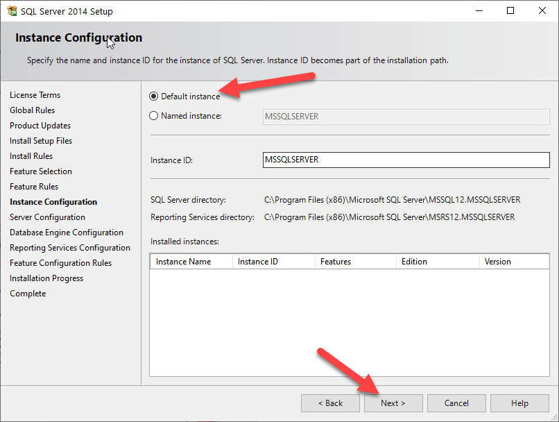
Task: Select the Default instance radio button
Action: pyautogui.click(x=154, y=96)
